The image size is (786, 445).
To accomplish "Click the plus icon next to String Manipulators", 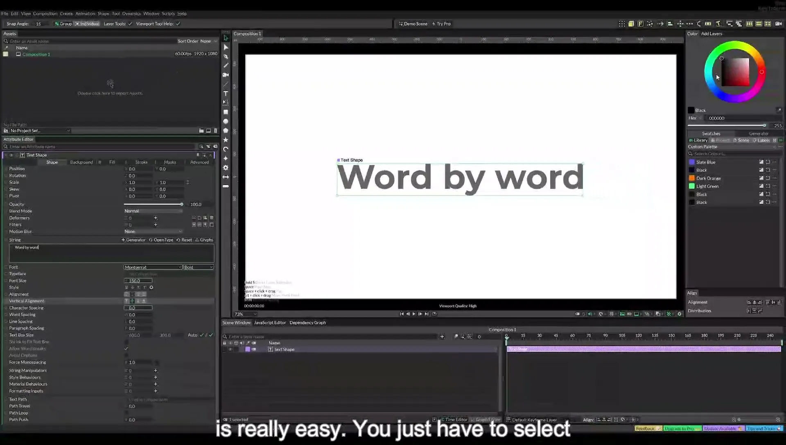I will [156, 371].
